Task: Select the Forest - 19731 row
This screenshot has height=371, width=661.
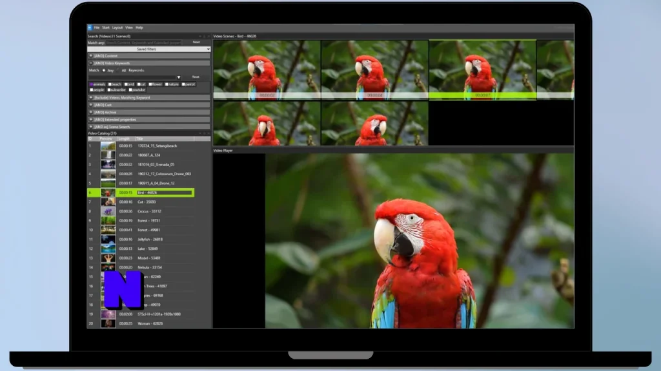Action: (x=141, y=220)
